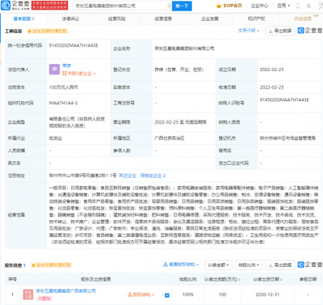Viewport: 323px width, 305px height.
Task: Switch to the 知识产权 tab
Action: (256, 19)
